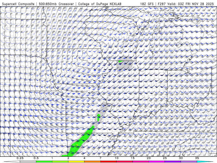Image resolution: width=217 pixels, height=163 pixels.
Task: Click the "0.25" scale label
Action: [x=20, y=158]
